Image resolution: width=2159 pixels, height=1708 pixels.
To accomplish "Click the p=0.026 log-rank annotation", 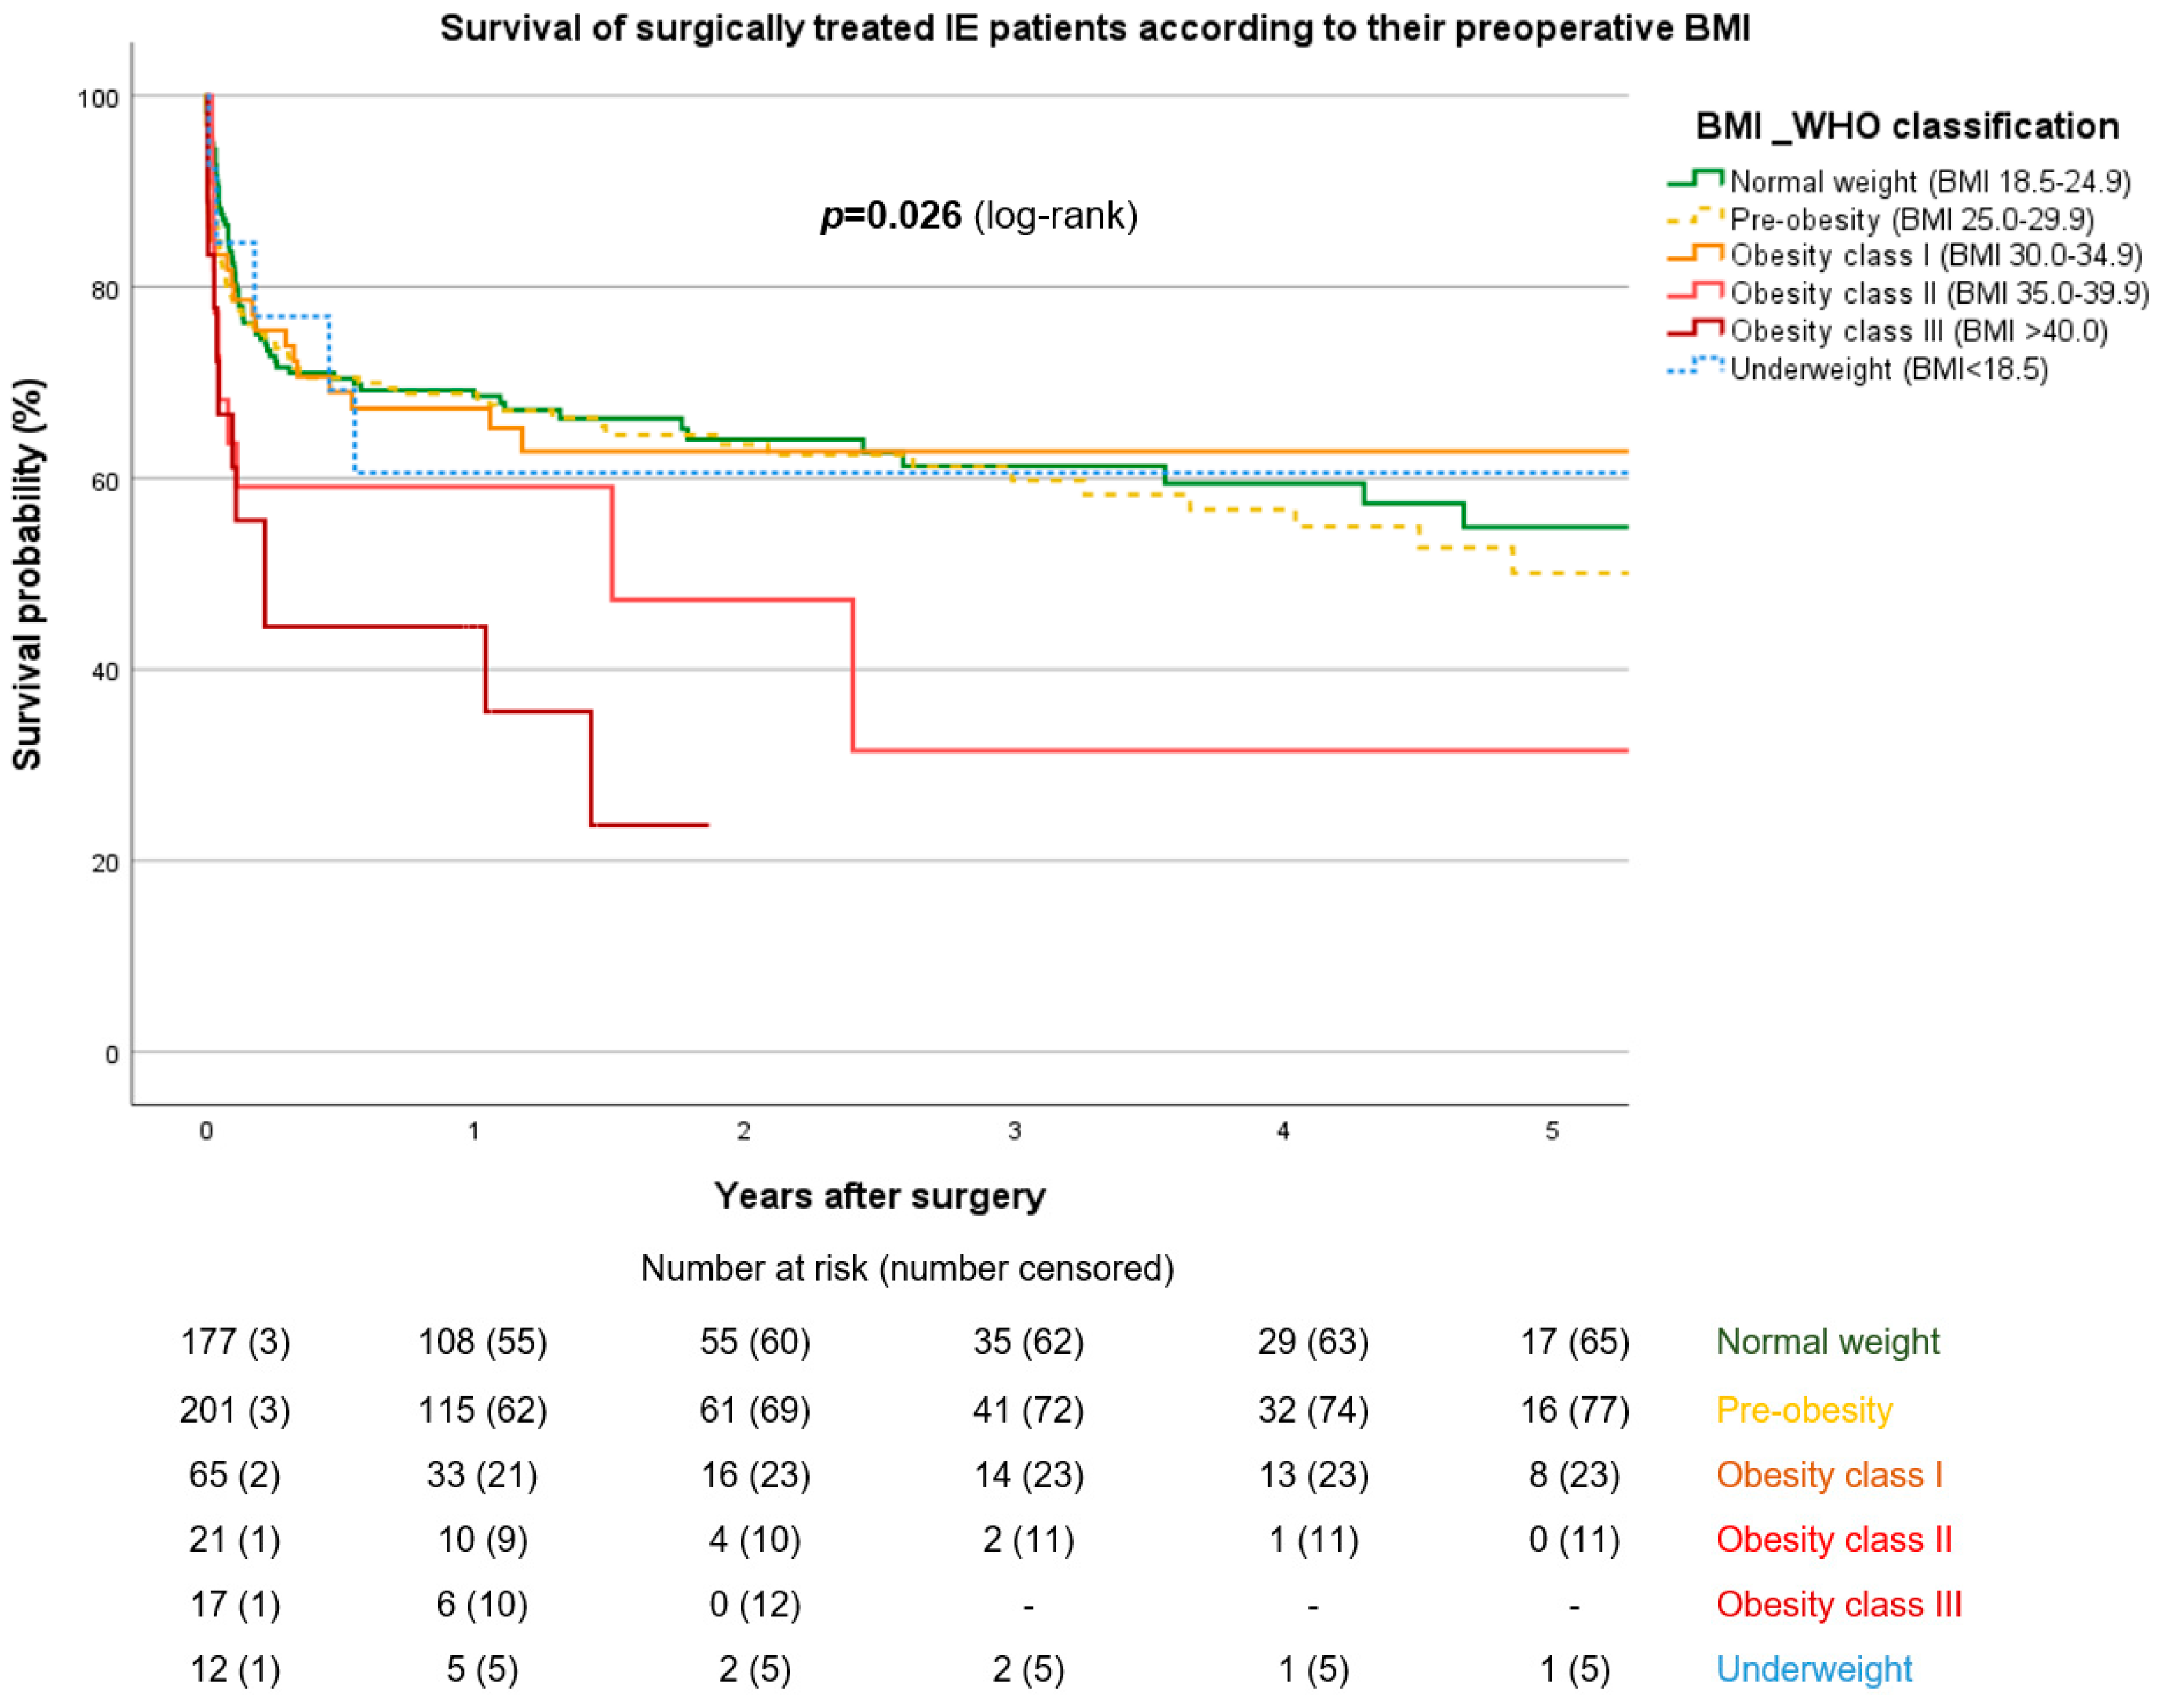I will 978,215.
